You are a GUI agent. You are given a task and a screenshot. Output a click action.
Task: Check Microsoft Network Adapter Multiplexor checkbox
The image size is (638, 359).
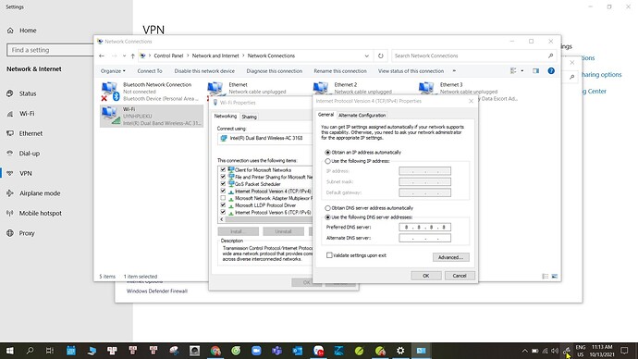tap(223, 198)
